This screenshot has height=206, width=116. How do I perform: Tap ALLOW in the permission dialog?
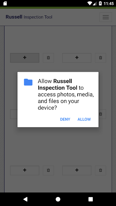[x=84, y=119]
